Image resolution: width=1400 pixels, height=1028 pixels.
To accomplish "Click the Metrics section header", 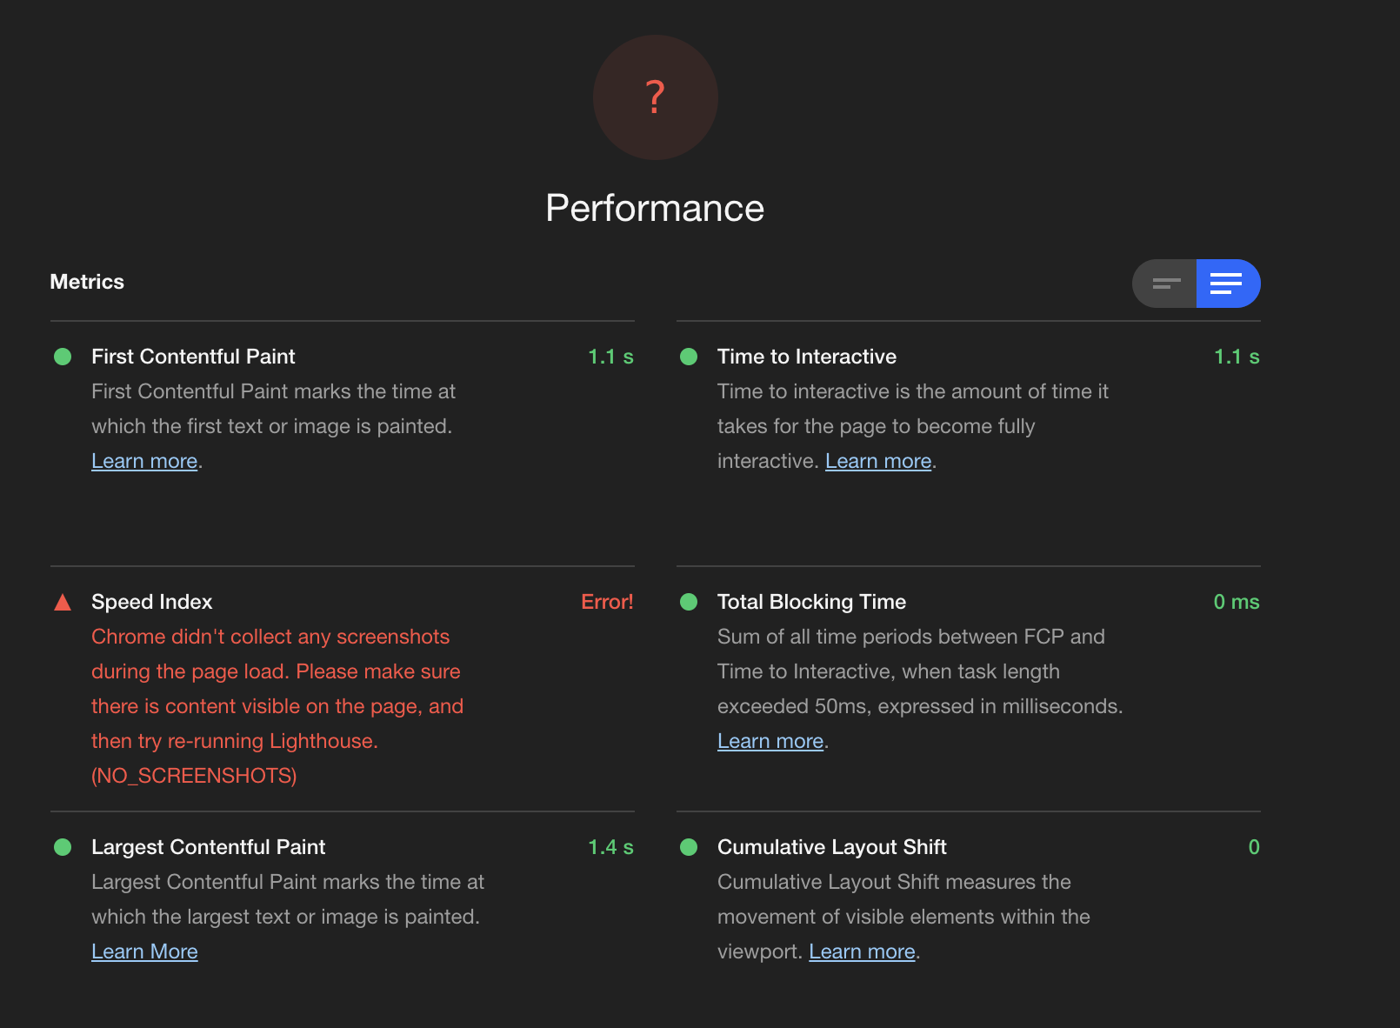I will point(86,281).
